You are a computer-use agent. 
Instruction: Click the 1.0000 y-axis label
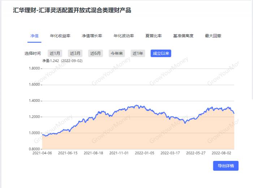coord(34,133)
